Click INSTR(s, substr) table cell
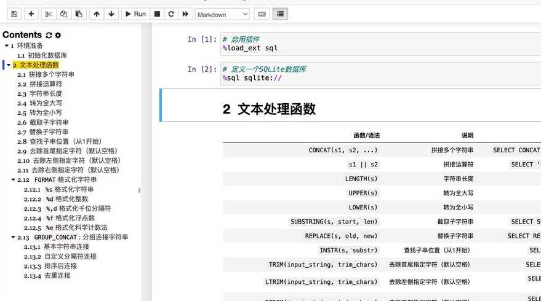 point(349,250)
